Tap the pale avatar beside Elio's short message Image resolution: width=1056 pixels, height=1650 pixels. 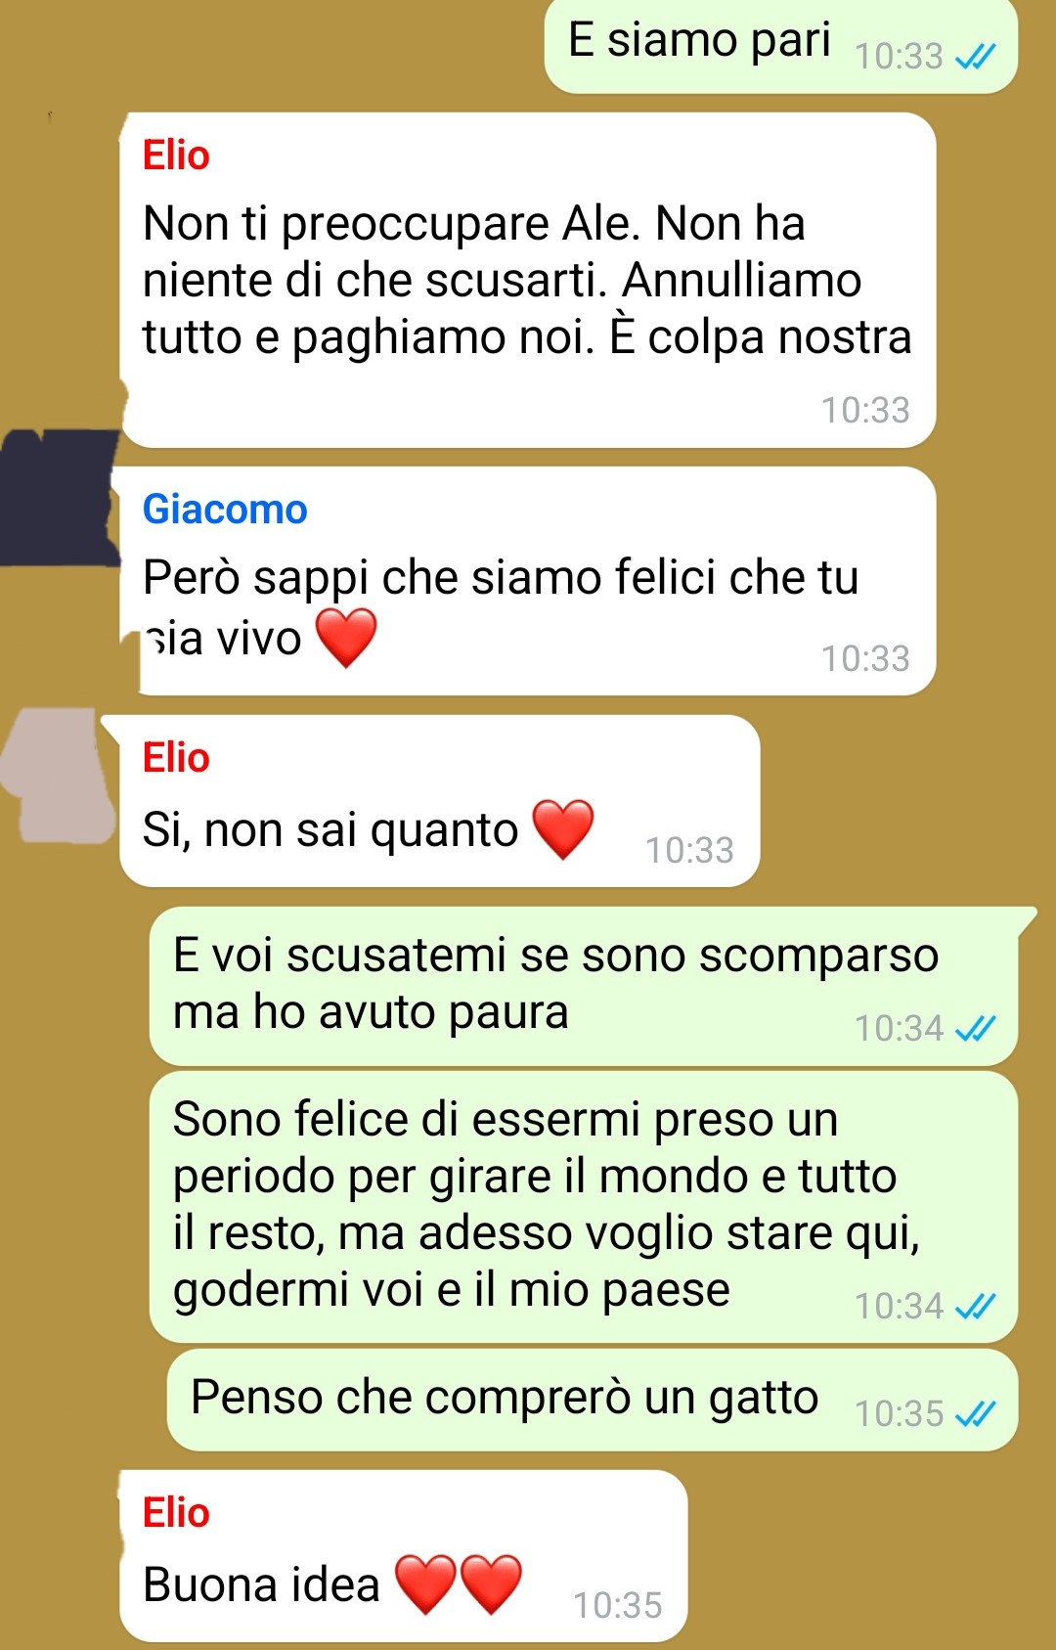click(59, 776)
